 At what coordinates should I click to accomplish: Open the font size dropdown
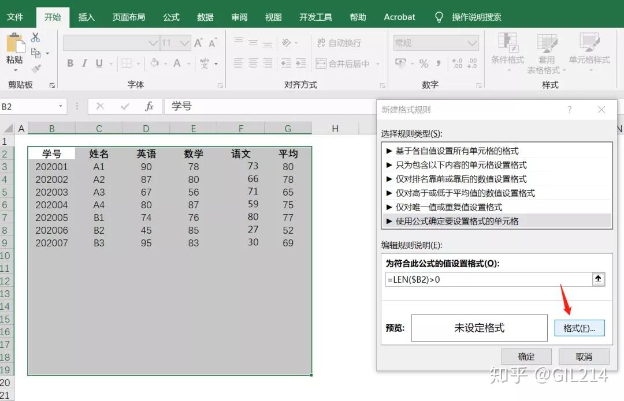click(185, 43)
